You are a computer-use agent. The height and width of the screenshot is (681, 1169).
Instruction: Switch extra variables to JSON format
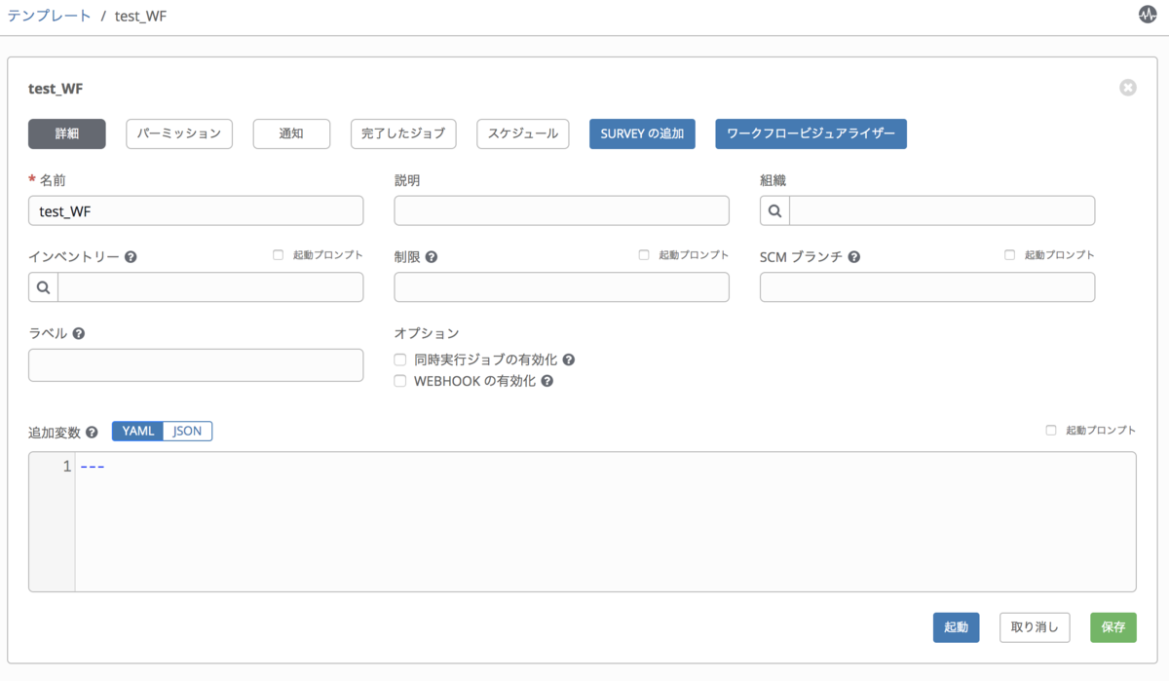[187, 431]
